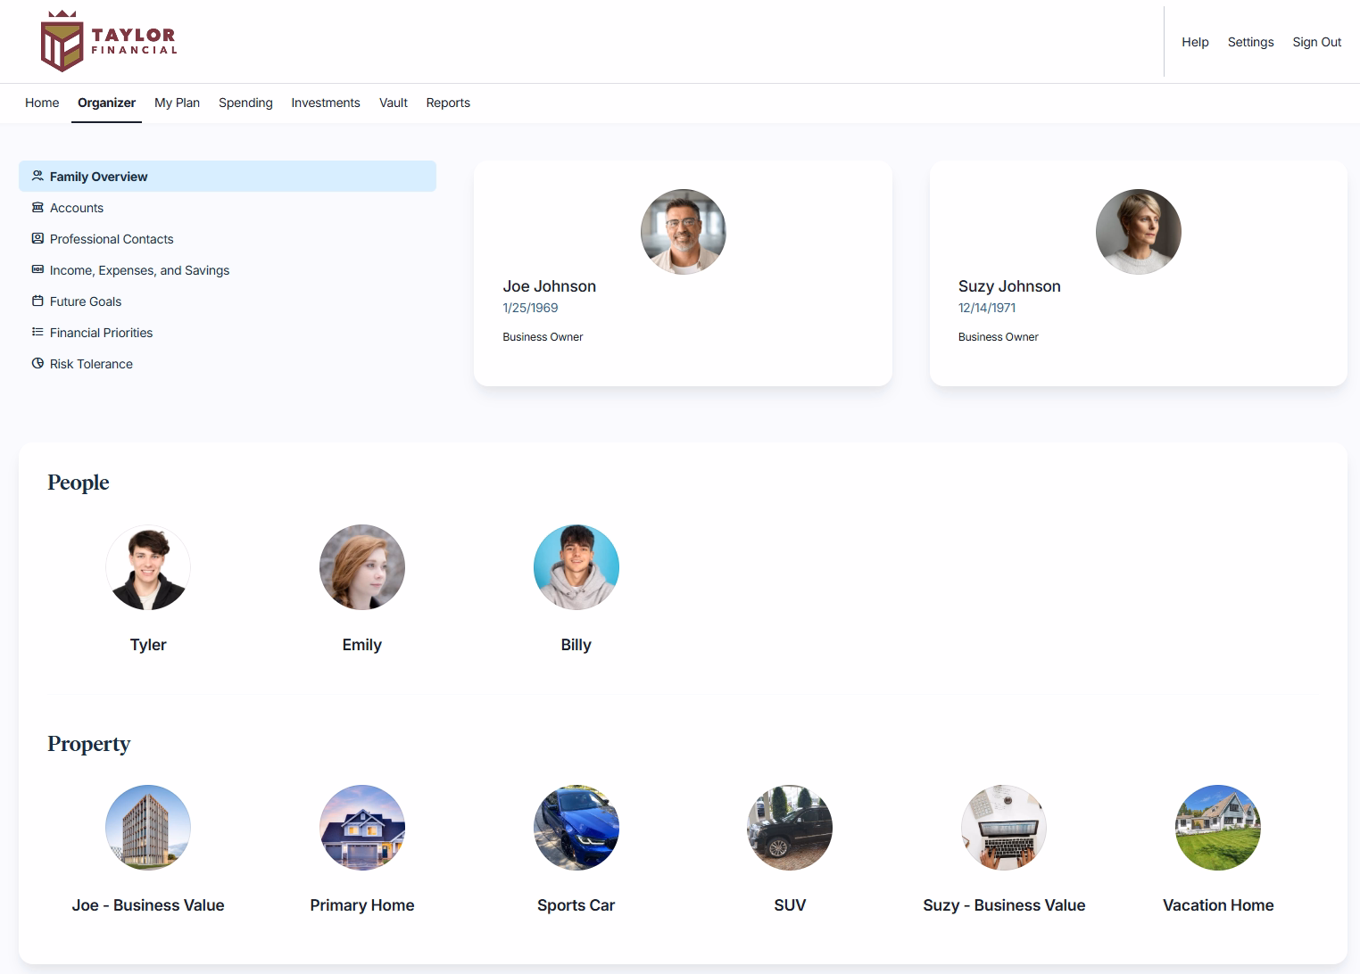Open the Spending tab
The height and width of the screenshot is (974, 1360).
(x=245, y=103)
